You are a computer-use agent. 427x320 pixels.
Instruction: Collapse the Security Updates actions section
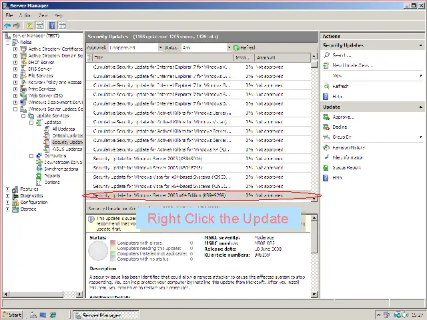(421, 45)
